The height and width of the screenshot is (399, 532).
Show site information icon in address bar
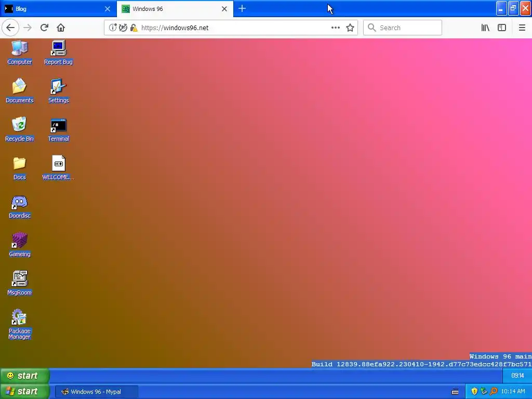click(x=113, y=28)
